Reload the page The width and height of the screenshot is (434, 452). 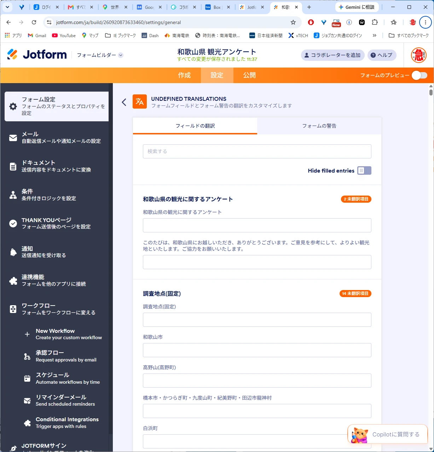coord(34,22)
